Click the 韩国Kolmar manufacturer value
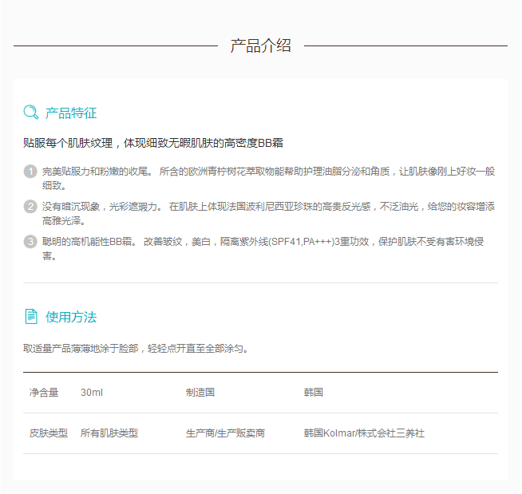Screen dimensions: 522x494 click(x=364, y=433)
